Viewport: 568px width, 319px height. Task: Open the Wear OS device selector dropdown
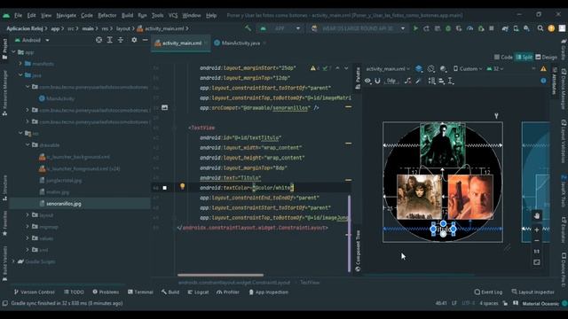(x=359, y=28)
